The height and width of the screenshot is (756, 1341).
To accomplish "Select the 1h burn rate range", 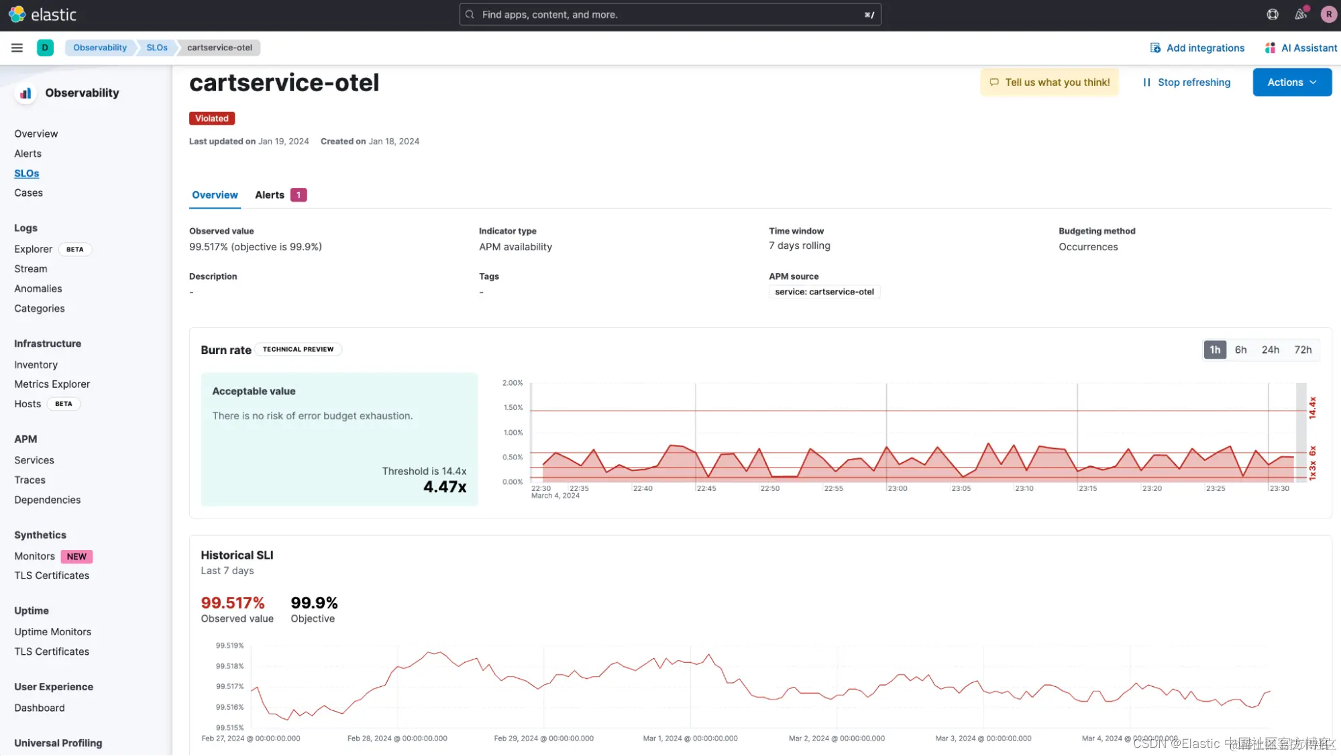I will pos(1215,349).
